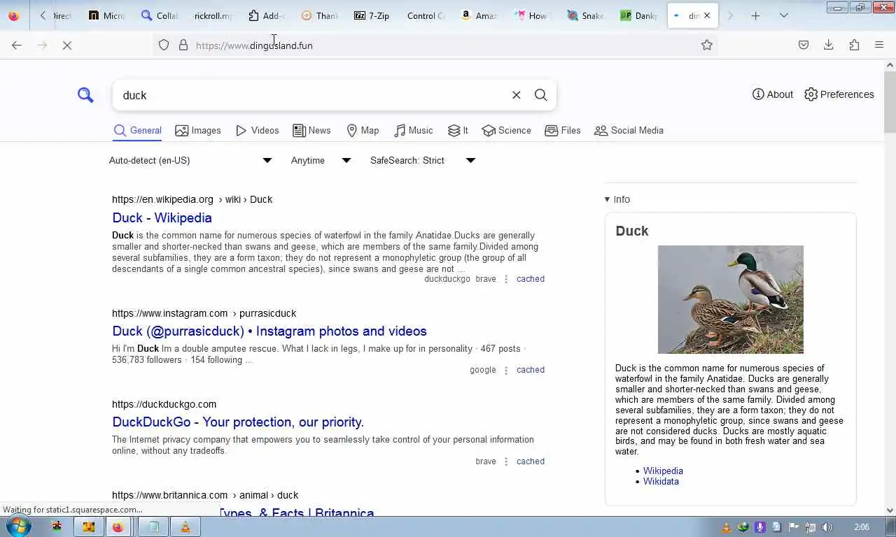Click the URL address bar

(434, 45)
